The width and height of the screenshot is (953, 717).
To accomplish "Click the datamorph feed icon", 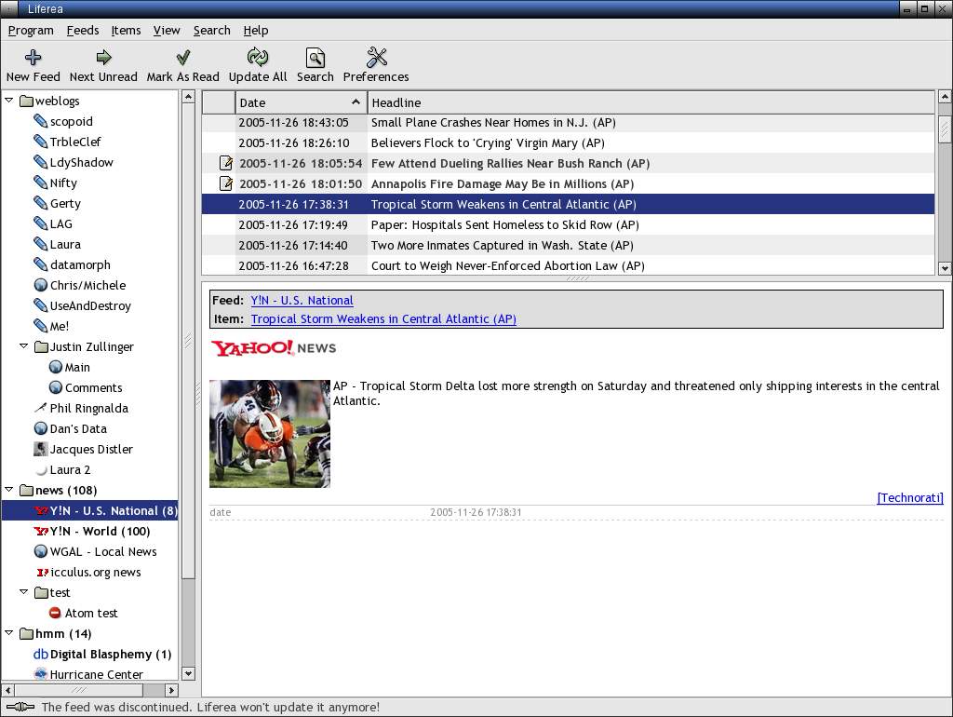I will [41, 264].
